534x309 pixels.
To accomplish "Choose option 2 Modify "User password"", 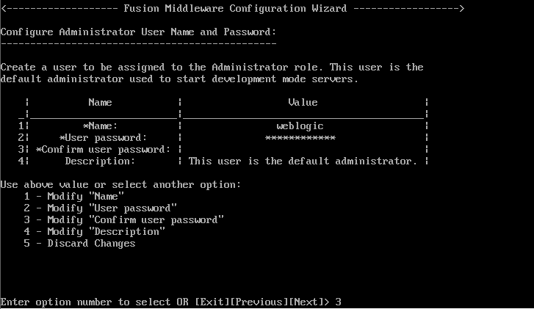I will click(100, 208).
